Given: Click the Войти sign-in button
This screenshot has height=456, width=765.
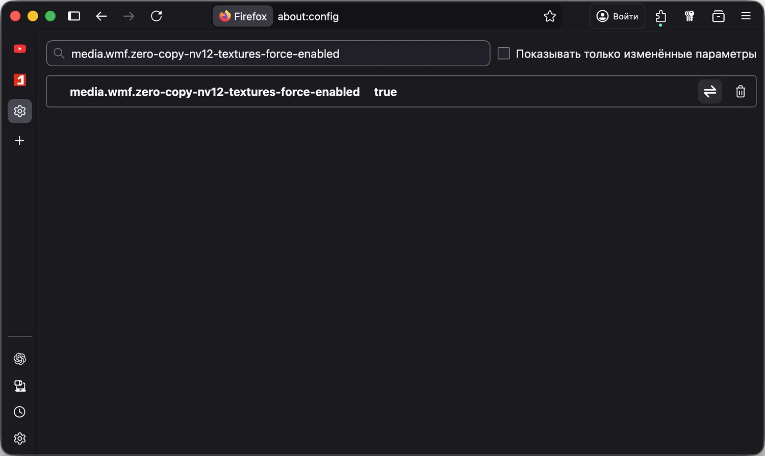Looking at the screenshot, I should point(617,16).
